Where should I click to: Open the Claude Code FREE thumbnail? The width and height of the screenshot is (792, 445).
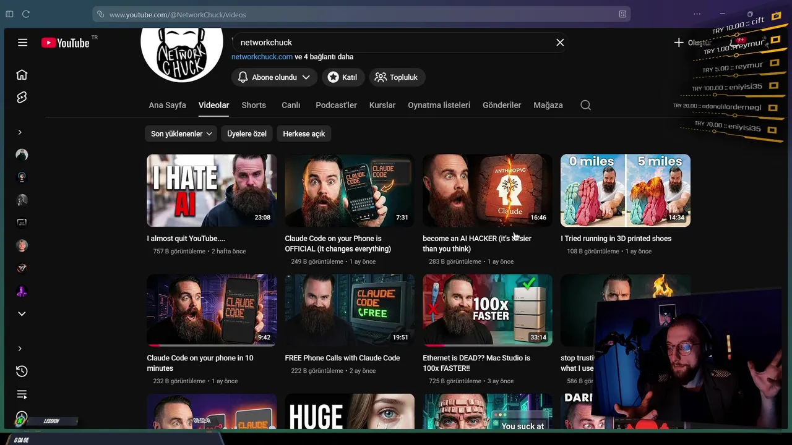click(350, 310)
